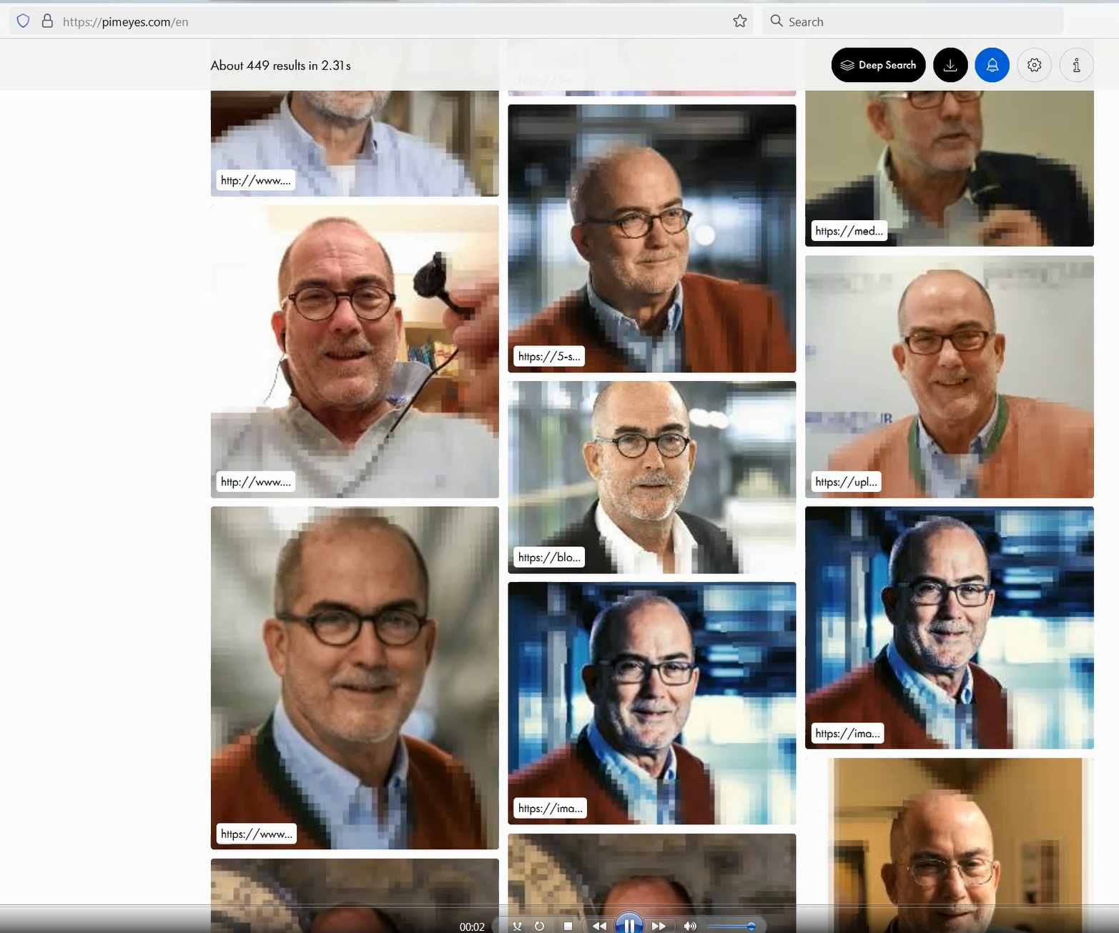Open settings via the gear icon
The height and width of the screenshot is (933, 1119).
(x=1034, y=65)
